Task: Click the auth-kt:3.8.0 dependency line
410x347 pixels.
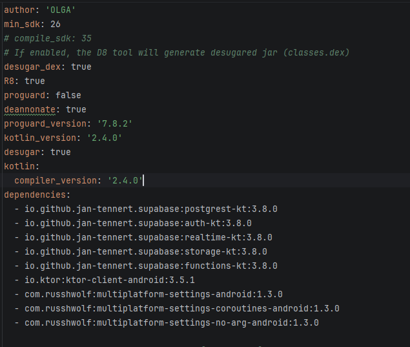Action: pyautogui.click(x=133, y=223)
